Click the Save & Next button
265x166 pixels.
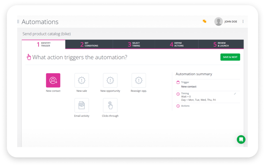pos(230,57)
